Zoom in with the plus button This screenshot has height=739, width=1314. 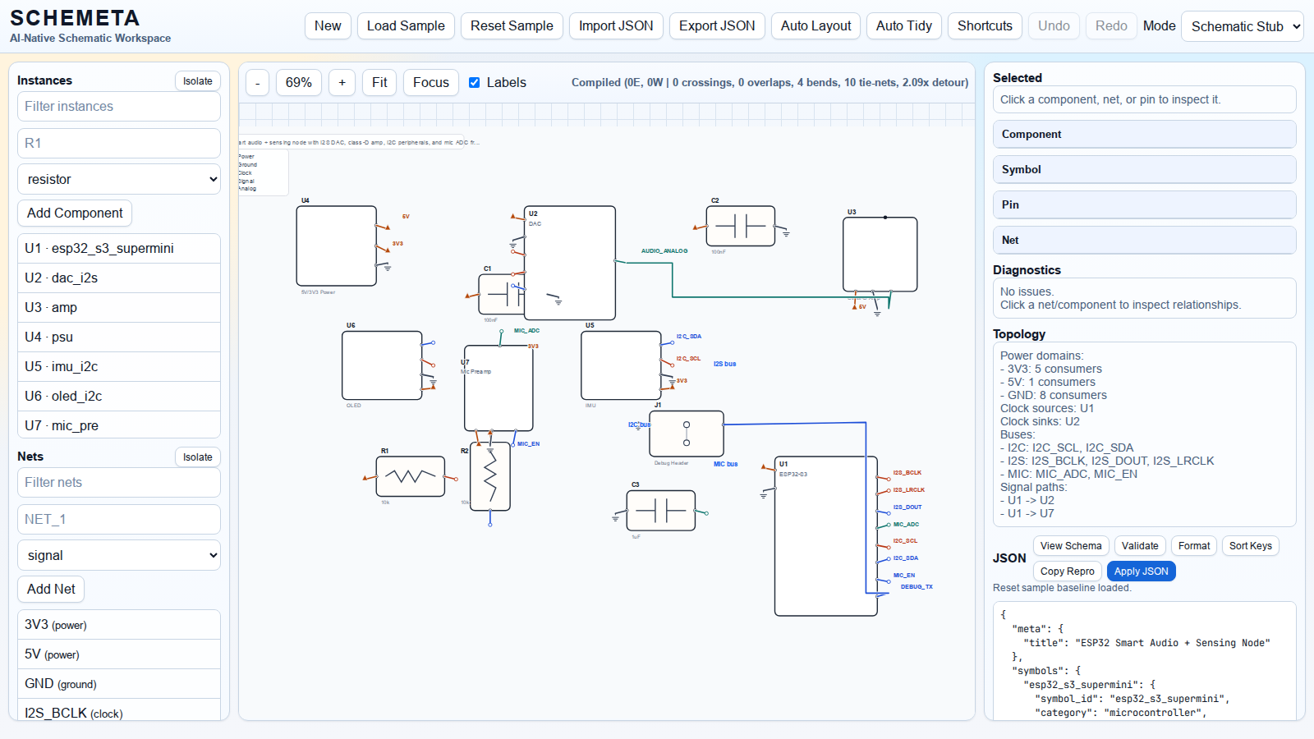click(x=342, y=82)
